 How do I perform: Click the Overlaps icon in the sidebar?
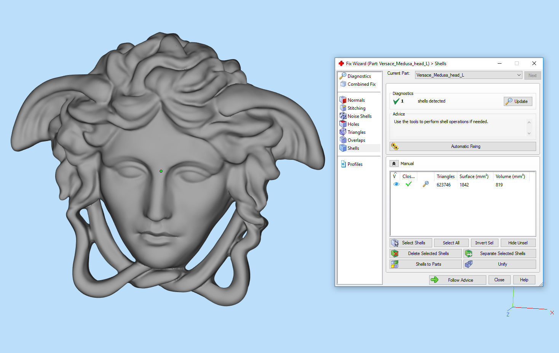click(343, 140)
